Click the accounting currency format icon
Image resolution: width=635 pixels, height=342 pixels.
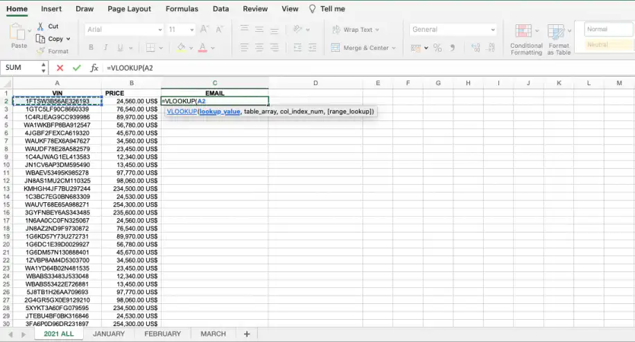(x=415, y=48)
